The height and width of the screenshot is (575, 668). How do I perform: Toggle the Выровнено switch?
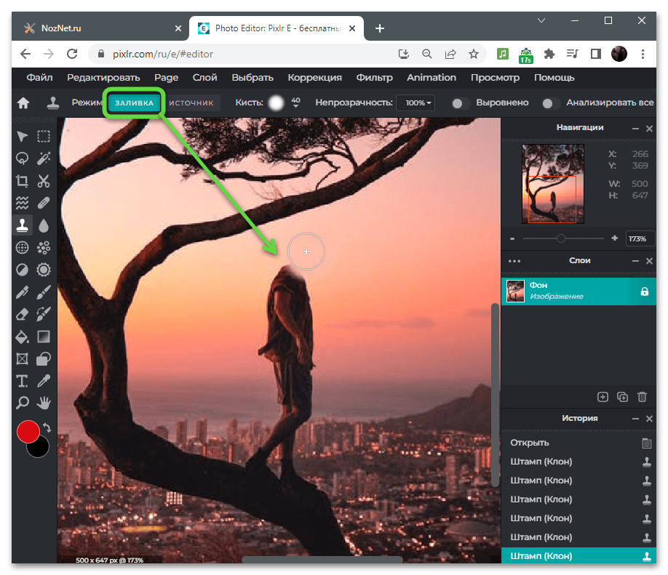(460, 103)
